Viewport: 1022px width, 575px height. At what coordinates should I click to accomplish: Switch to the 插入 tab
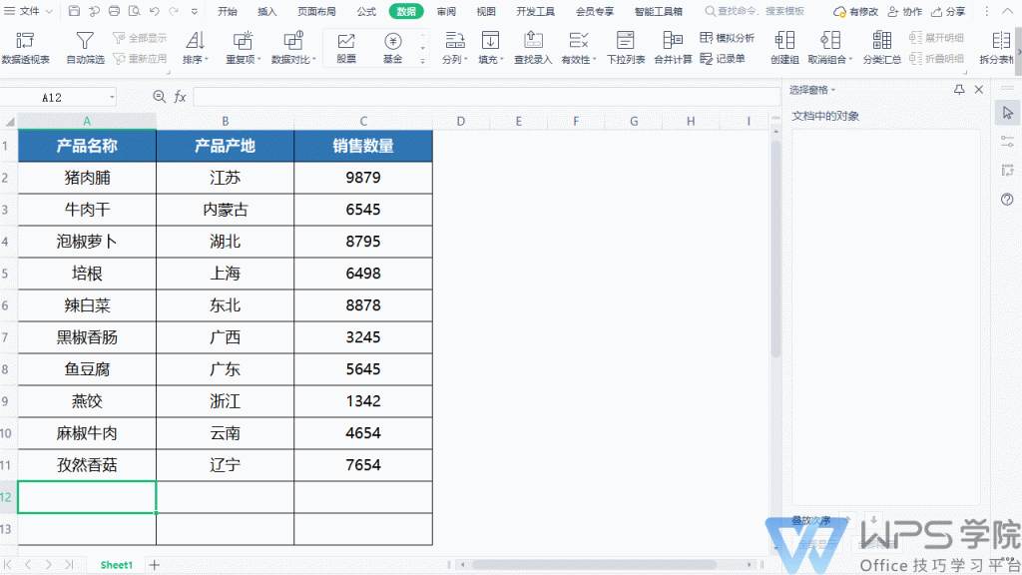(x=267, y=11)
